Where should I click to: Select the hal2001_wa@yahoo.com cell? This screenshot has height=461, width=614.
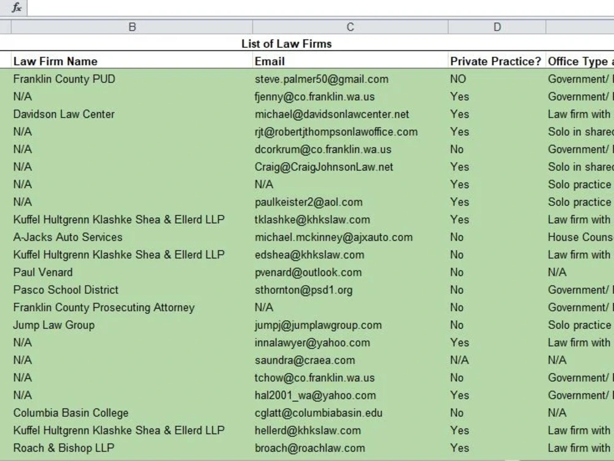click(x=350, y=395)
